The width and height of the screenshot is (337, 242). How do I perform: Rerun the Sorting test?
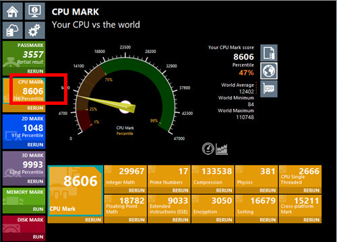268,220
